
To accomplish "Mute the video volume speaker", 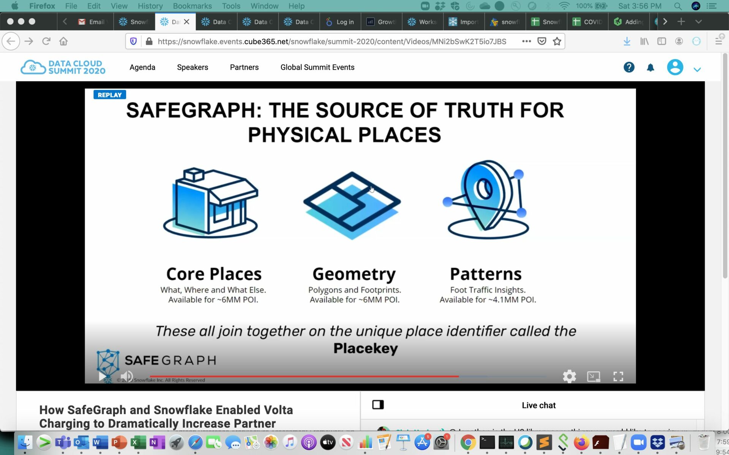I will tap(127, 376).
